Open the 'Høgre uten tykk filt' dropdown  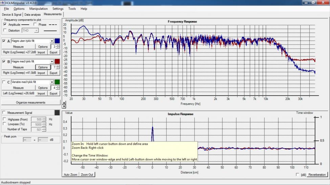click(52, 41)
